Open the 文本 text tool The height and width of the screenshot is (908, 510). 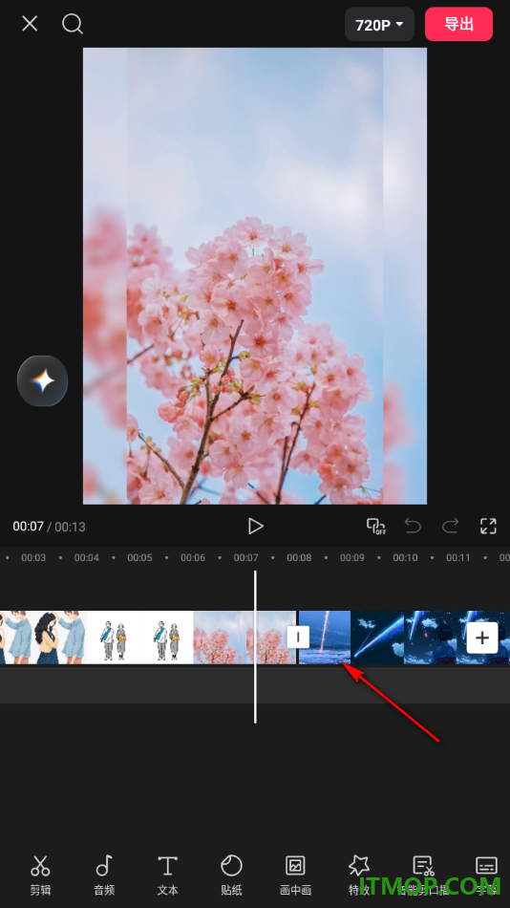coord(167,875)
